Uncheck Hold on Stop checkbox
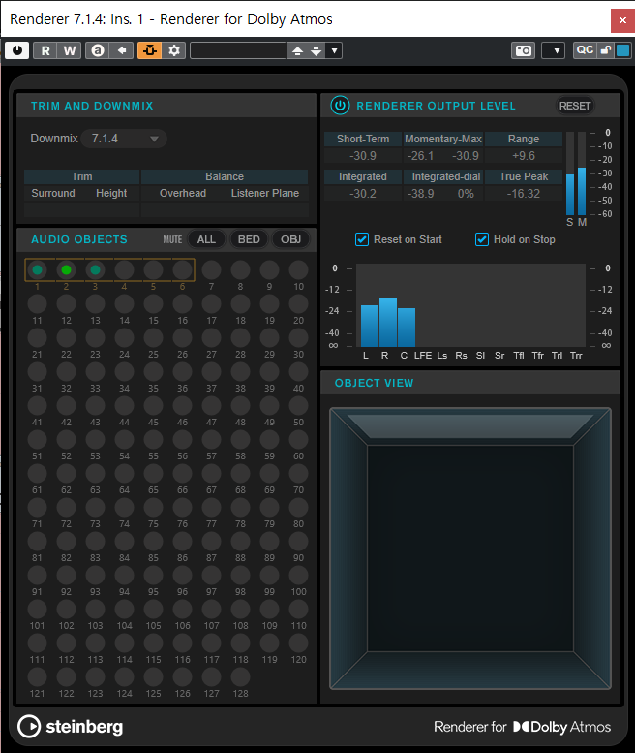The height and width of the screenshot is (753, 635). click(482, 239)
